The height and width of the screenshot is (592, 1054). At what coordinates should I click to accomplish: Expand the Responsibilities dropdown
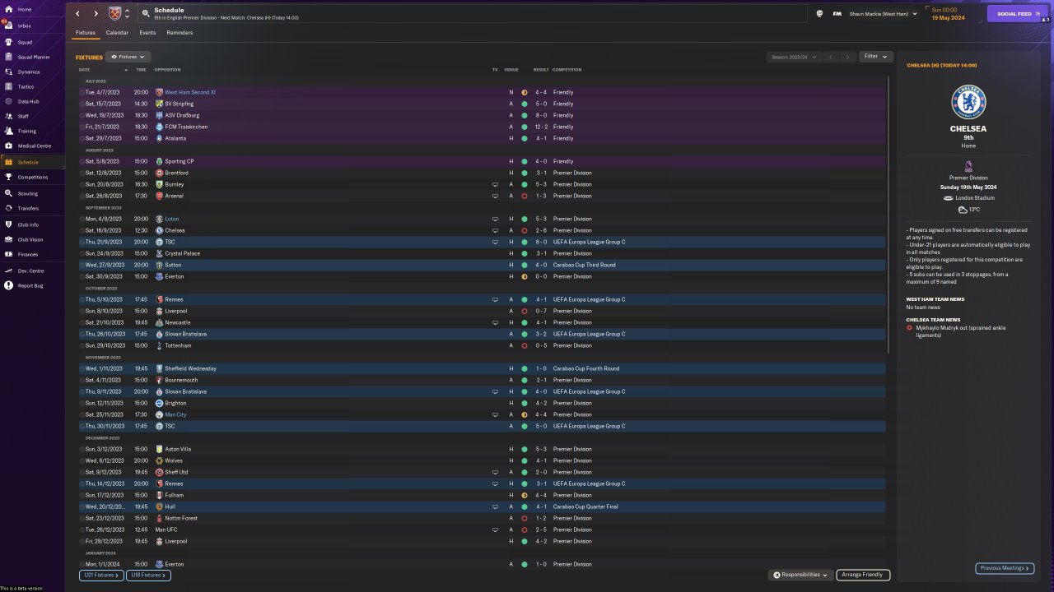click(800, 575)
